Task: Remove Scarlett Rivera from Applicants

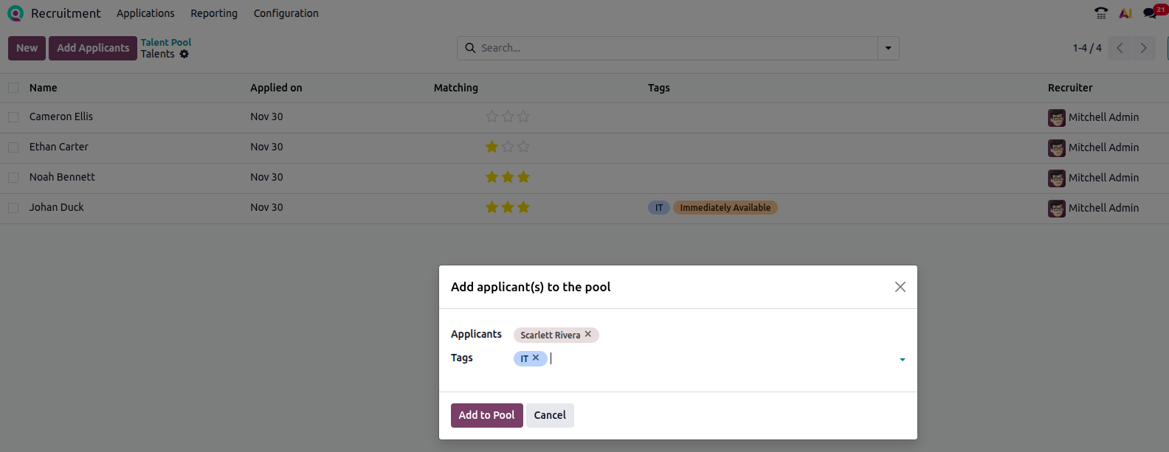Action: [588, 334]
